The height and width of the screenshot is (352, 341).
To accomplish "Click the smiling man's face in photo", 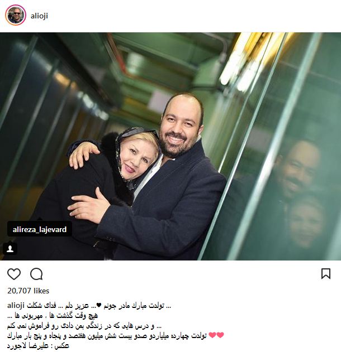I will (x=178, y=128).
